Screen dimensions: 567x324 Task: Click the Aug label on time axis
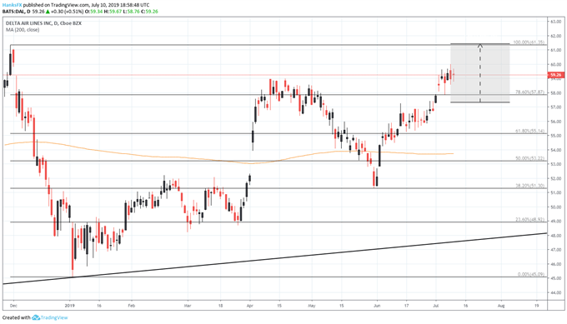click(501, 306)
